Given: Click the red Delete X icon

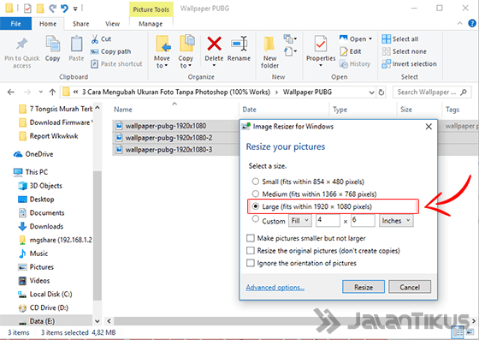Looking at the screenshot, I should (214, 44).
